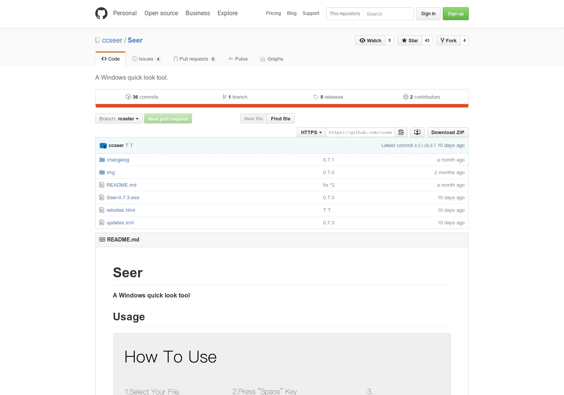Copy clone URL with clipboard icon
Viewport: 564px width, 395px height.
pyautogui.click(x=401, y=132)
